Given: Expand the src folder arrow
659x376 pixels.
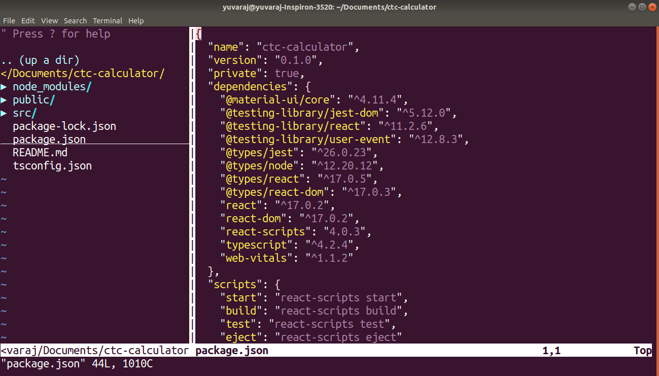Looking at the screenshot, I should click(4, 113).
